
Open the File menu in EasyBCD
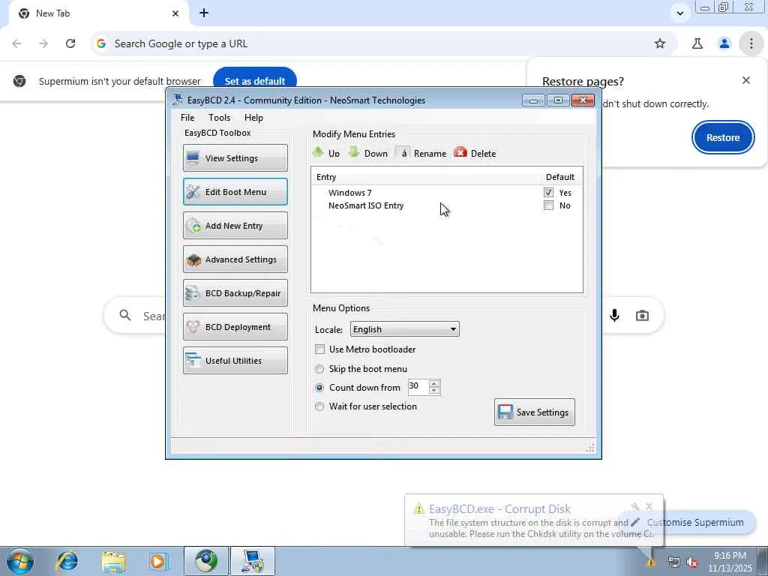point(187,118)
